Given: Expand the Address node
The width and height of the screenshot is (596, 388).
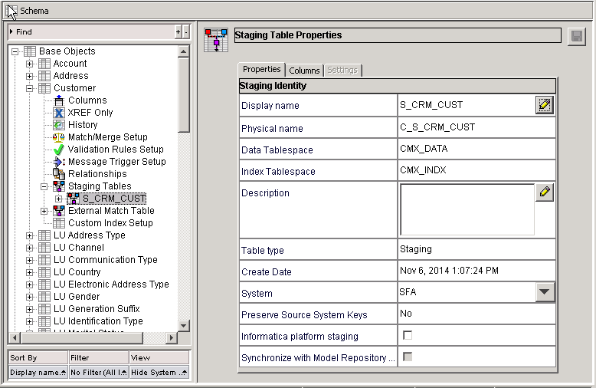Looking at the screenshot, I should click(x=29, y=76).
